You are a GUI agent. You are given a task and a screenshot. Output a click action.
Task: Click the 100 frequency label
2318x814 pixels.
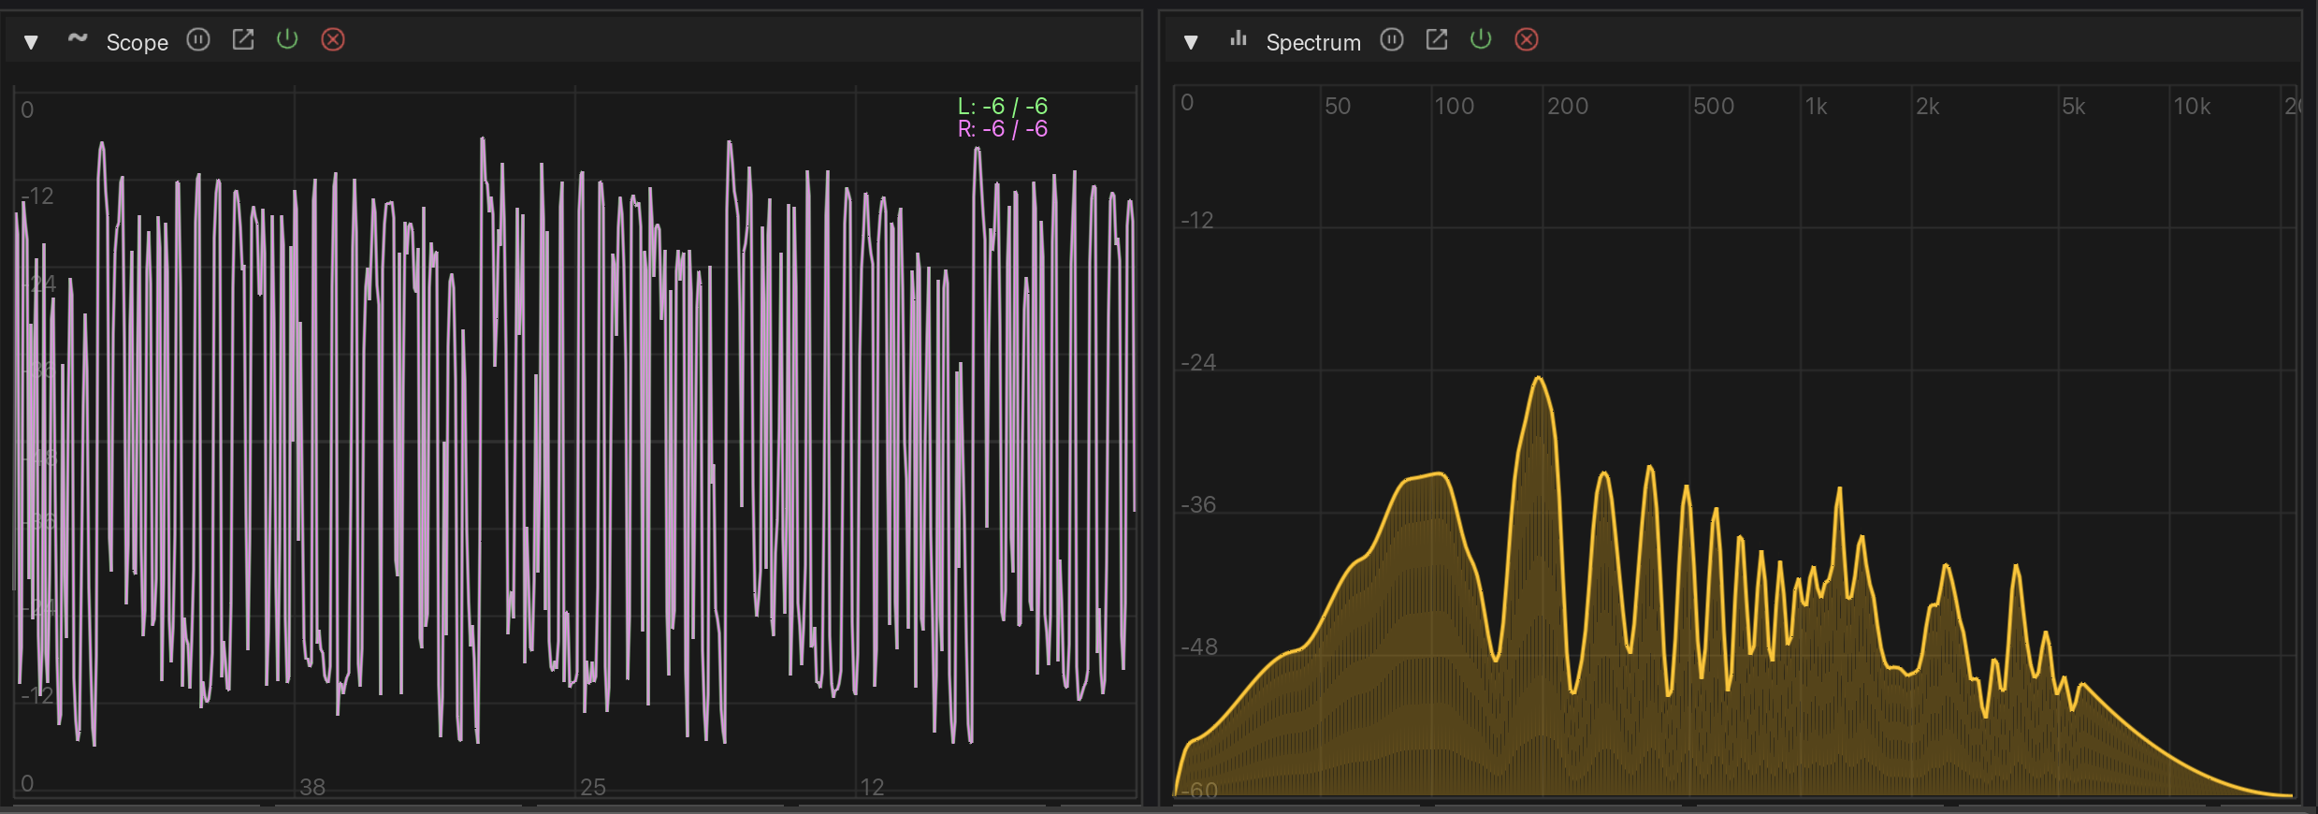[1455, 107]
